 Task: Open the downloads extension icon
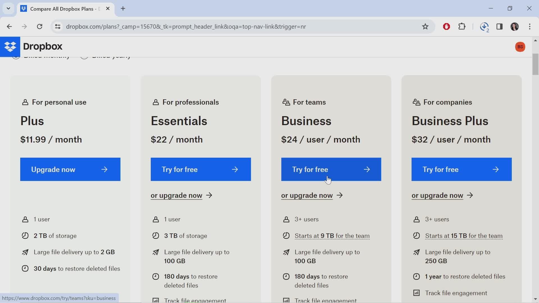tap(484, 27)
